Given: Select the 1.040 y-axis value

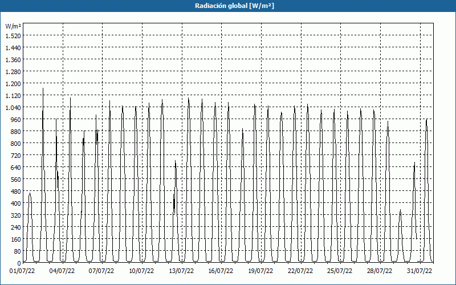Looking at the screenshot, I should [x=13, y=108].
